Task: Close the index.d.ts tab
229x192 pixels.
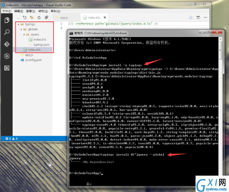Action: pyautogui.click(x=105, y=17)
